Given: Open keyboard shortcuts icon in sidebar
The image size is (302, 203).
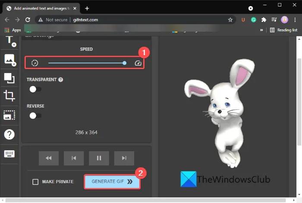Looking at the screenshot, I should (x=9, y=154).
